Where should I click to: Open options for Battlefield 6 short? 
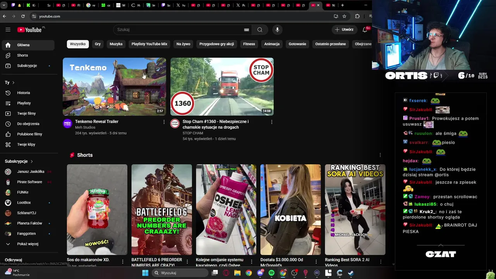(x=187, y=262)
